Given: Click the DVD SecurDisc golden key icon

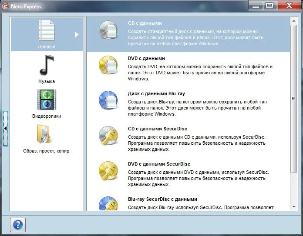Looking at the screenshot, I should tap(108, 171).
